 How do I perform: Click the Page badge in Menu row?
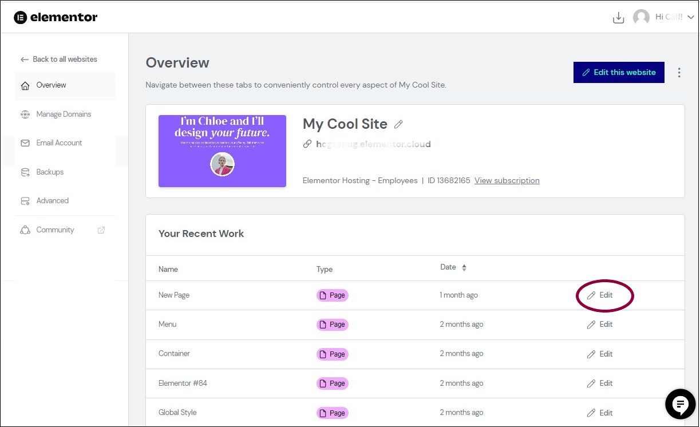[x=333, y=325]
